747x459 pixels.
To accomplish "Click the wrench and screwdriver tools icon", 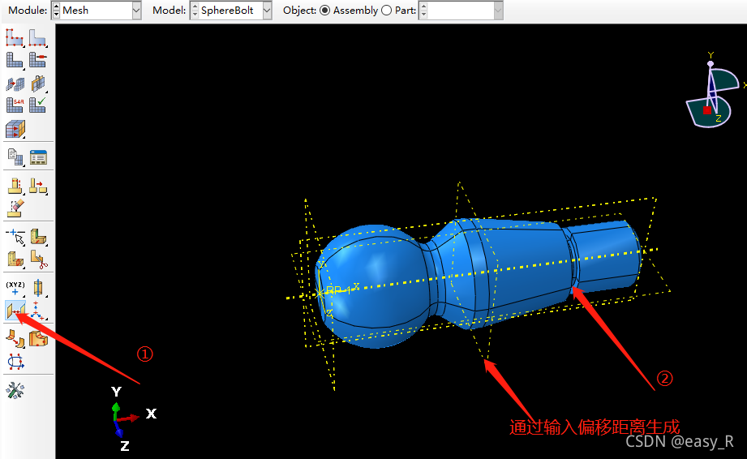I will tap(15, 390).
